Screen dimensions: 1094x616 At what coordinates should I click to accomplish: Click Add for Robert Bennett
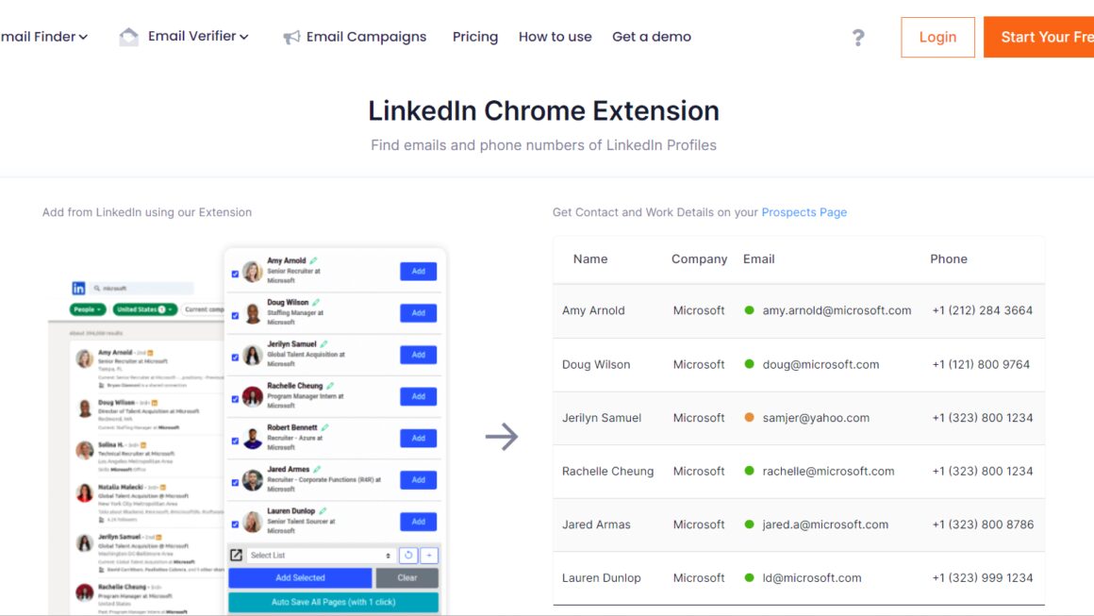click(x=418, y=438)
